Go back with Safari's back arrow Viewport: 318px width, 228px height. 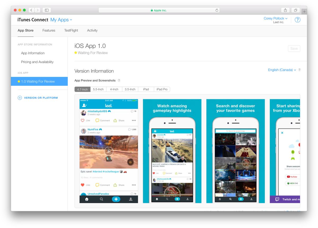(31, 10)
